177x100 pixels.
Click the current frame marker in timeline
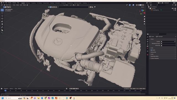5,91
